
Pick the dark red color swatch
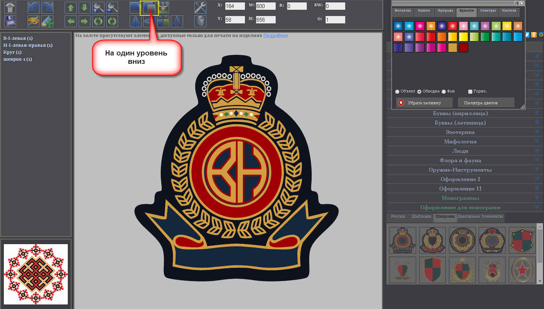click(x=463, y=48)
